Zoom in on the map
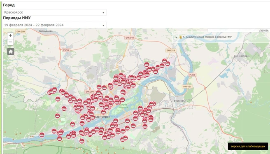 (x=10, y=35)
